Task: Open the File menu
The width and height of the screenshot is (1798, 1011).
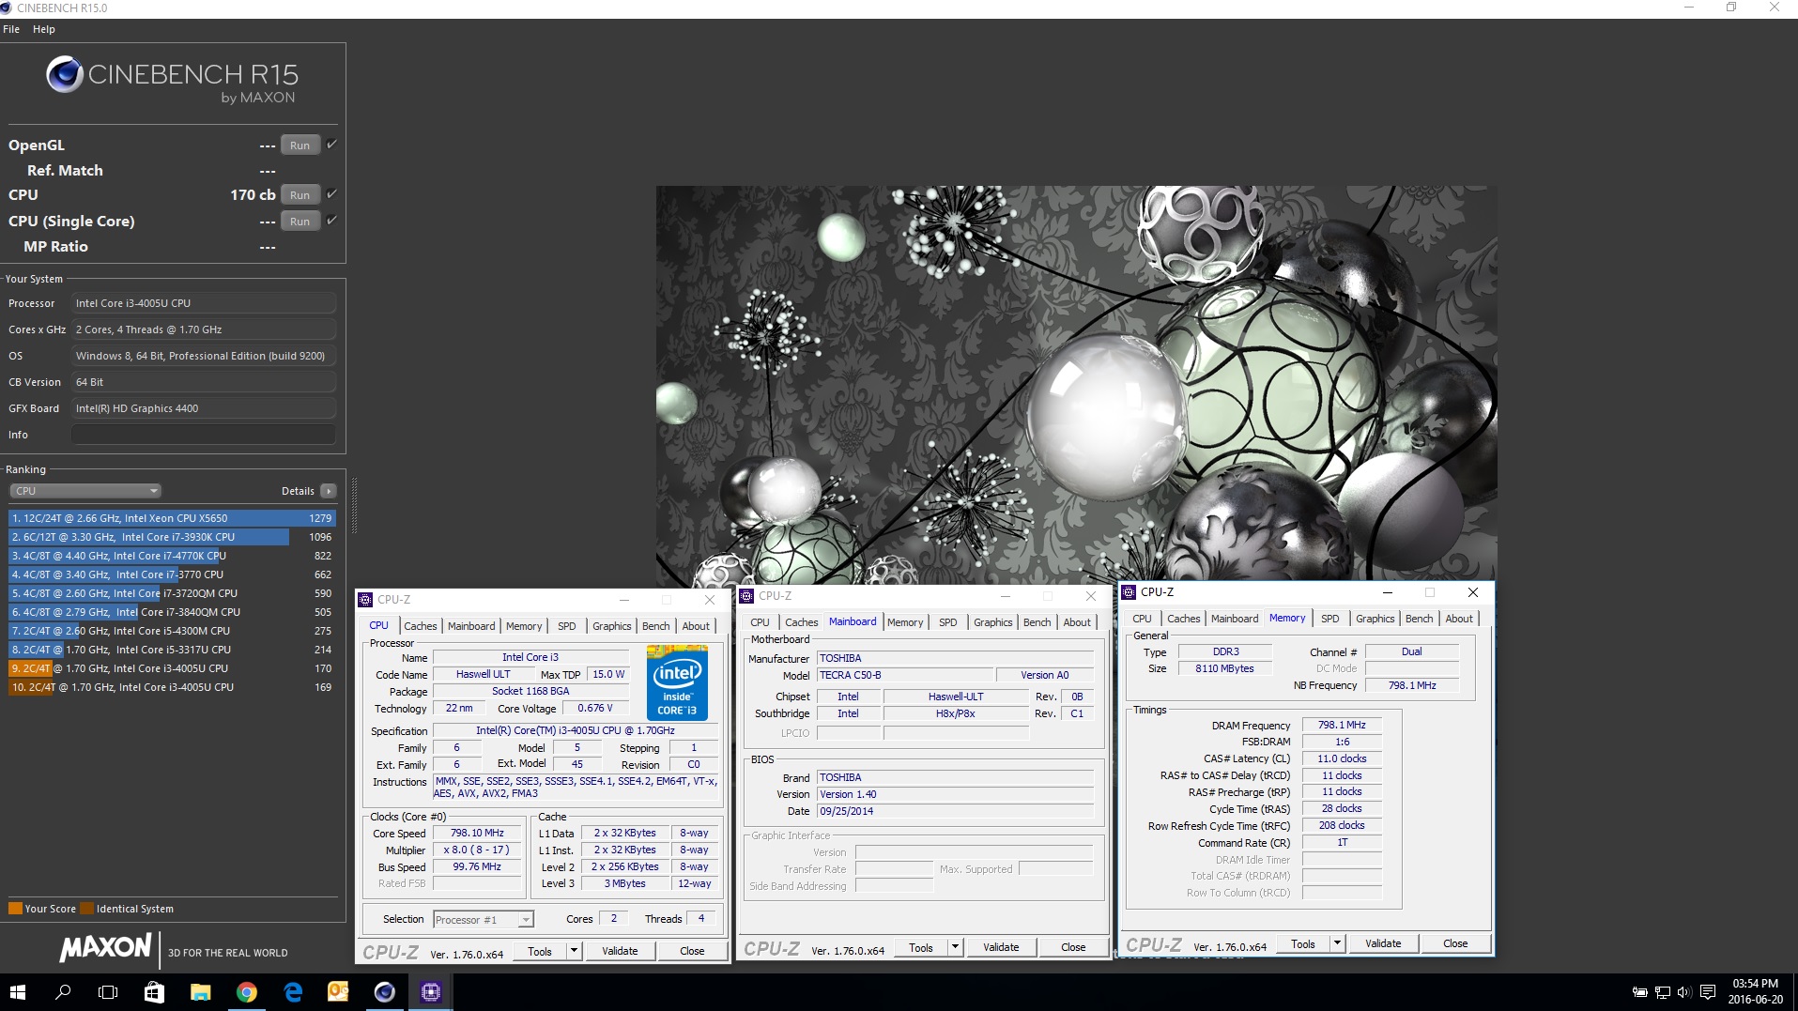Action: click(x=11, y=29)
